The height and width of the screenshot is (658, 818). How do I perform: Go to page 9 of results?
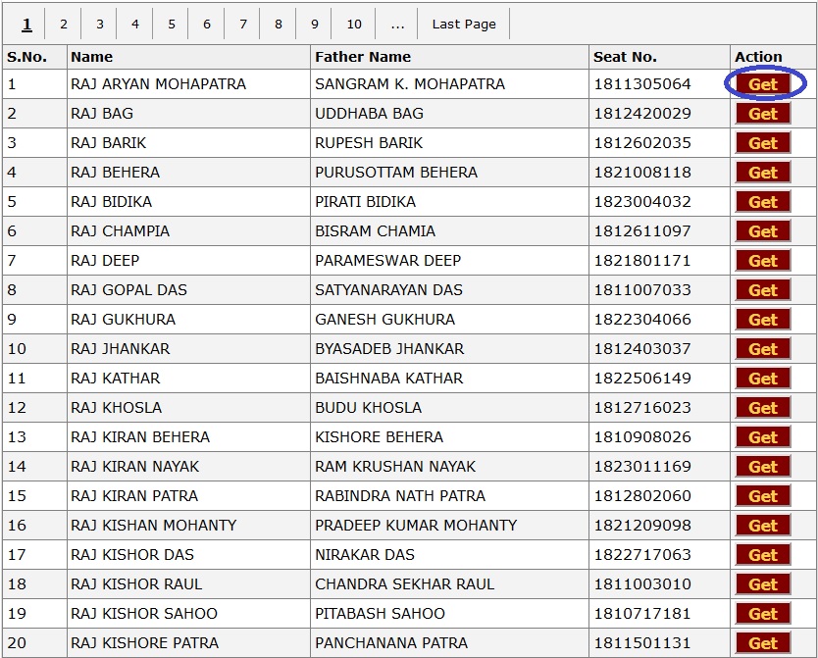coord(314,24)
